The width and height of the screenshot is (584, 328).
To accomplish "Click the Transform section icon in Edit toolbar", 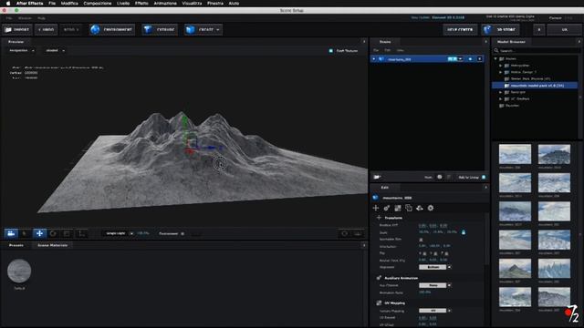I will click(x=375, y=208).
